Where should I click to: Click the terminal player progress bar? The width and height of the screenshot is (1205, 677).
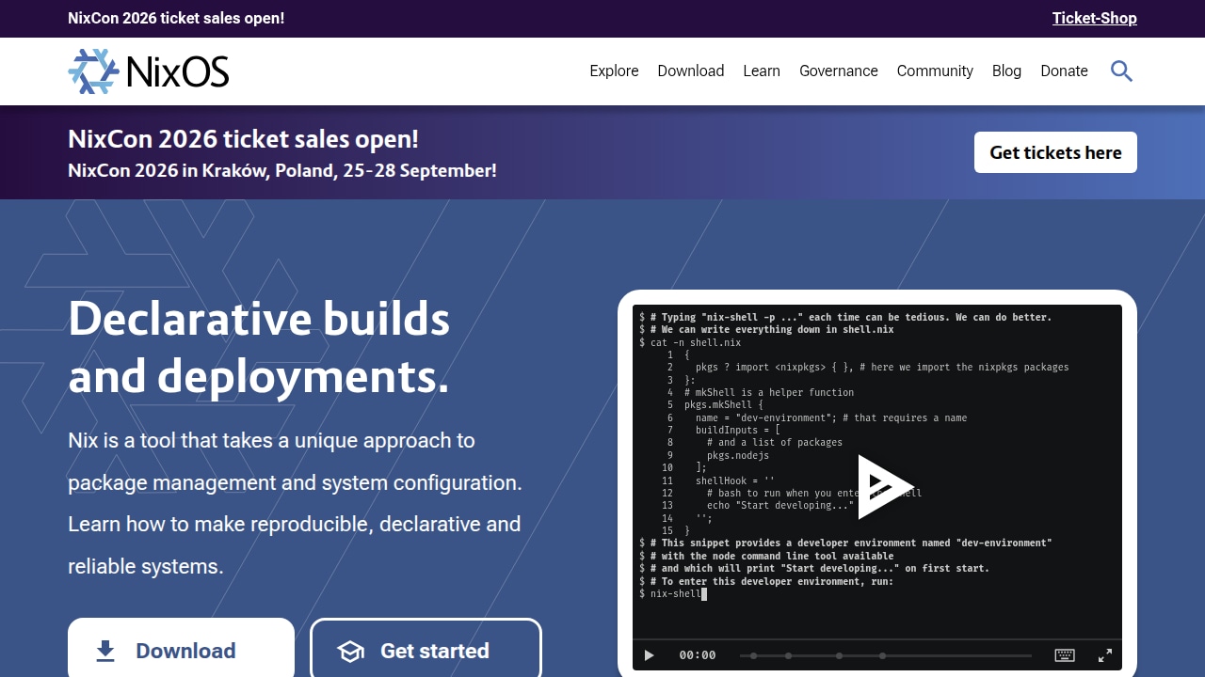886,655
